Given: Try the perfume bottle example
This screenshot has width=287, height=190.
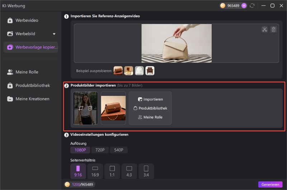Looking at the screenshot, I should [x=129, y=71].
